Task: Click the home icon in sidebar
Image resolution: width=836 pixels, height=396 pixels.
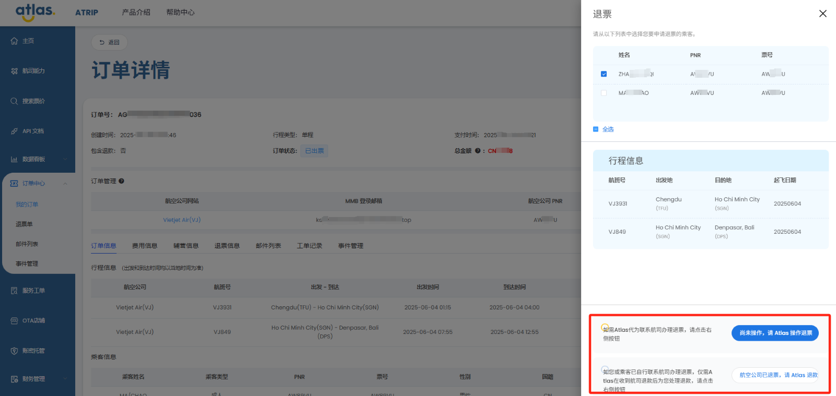Action: [x=14, y=41]
